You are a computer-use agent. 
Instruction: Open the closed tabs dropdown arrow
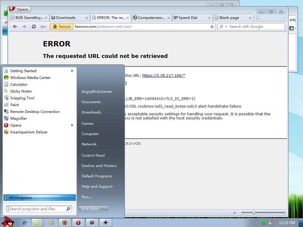[284, 18]
